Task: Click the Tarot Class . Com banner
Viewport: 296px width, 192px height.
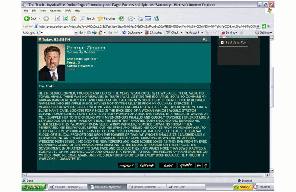Action: pyautogui.click(x=233, y=42)
